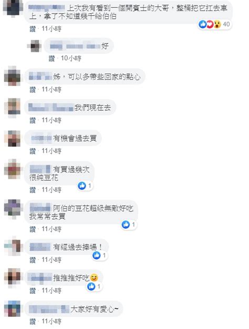249x329 pixels.
Task: Like the 大家好有愛心 comment
Action: [x=33, y=321]
